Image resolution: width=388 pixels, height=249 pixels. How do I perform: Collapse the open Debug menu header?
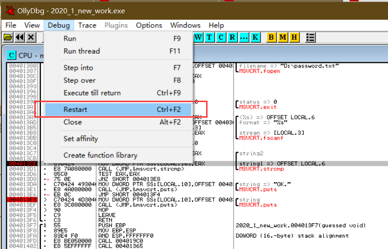59,25
